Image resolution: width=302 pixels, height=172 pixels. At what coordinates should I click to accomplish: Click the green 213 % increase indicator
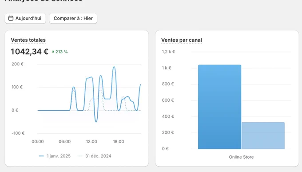point(60,52)
